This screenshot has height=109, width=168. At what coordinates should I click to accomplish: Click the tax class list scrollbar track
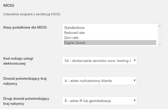point(160,35)
